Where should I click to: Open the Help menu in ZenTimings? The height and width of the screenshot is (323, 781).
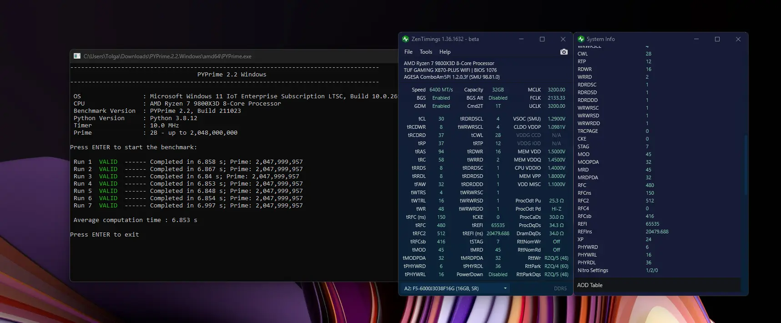445,52
